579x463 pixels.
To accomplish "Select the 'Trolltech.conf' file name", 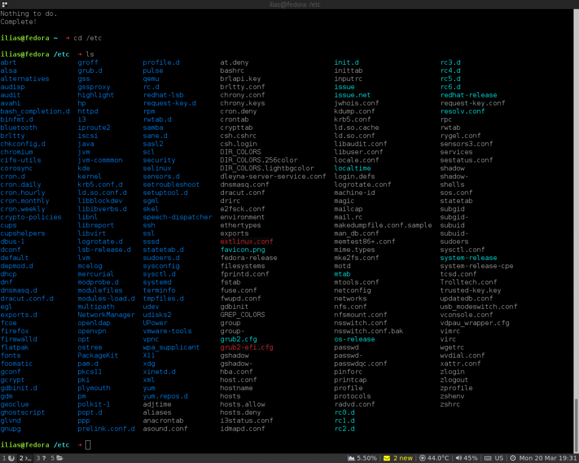I will [x=469, y=282].
